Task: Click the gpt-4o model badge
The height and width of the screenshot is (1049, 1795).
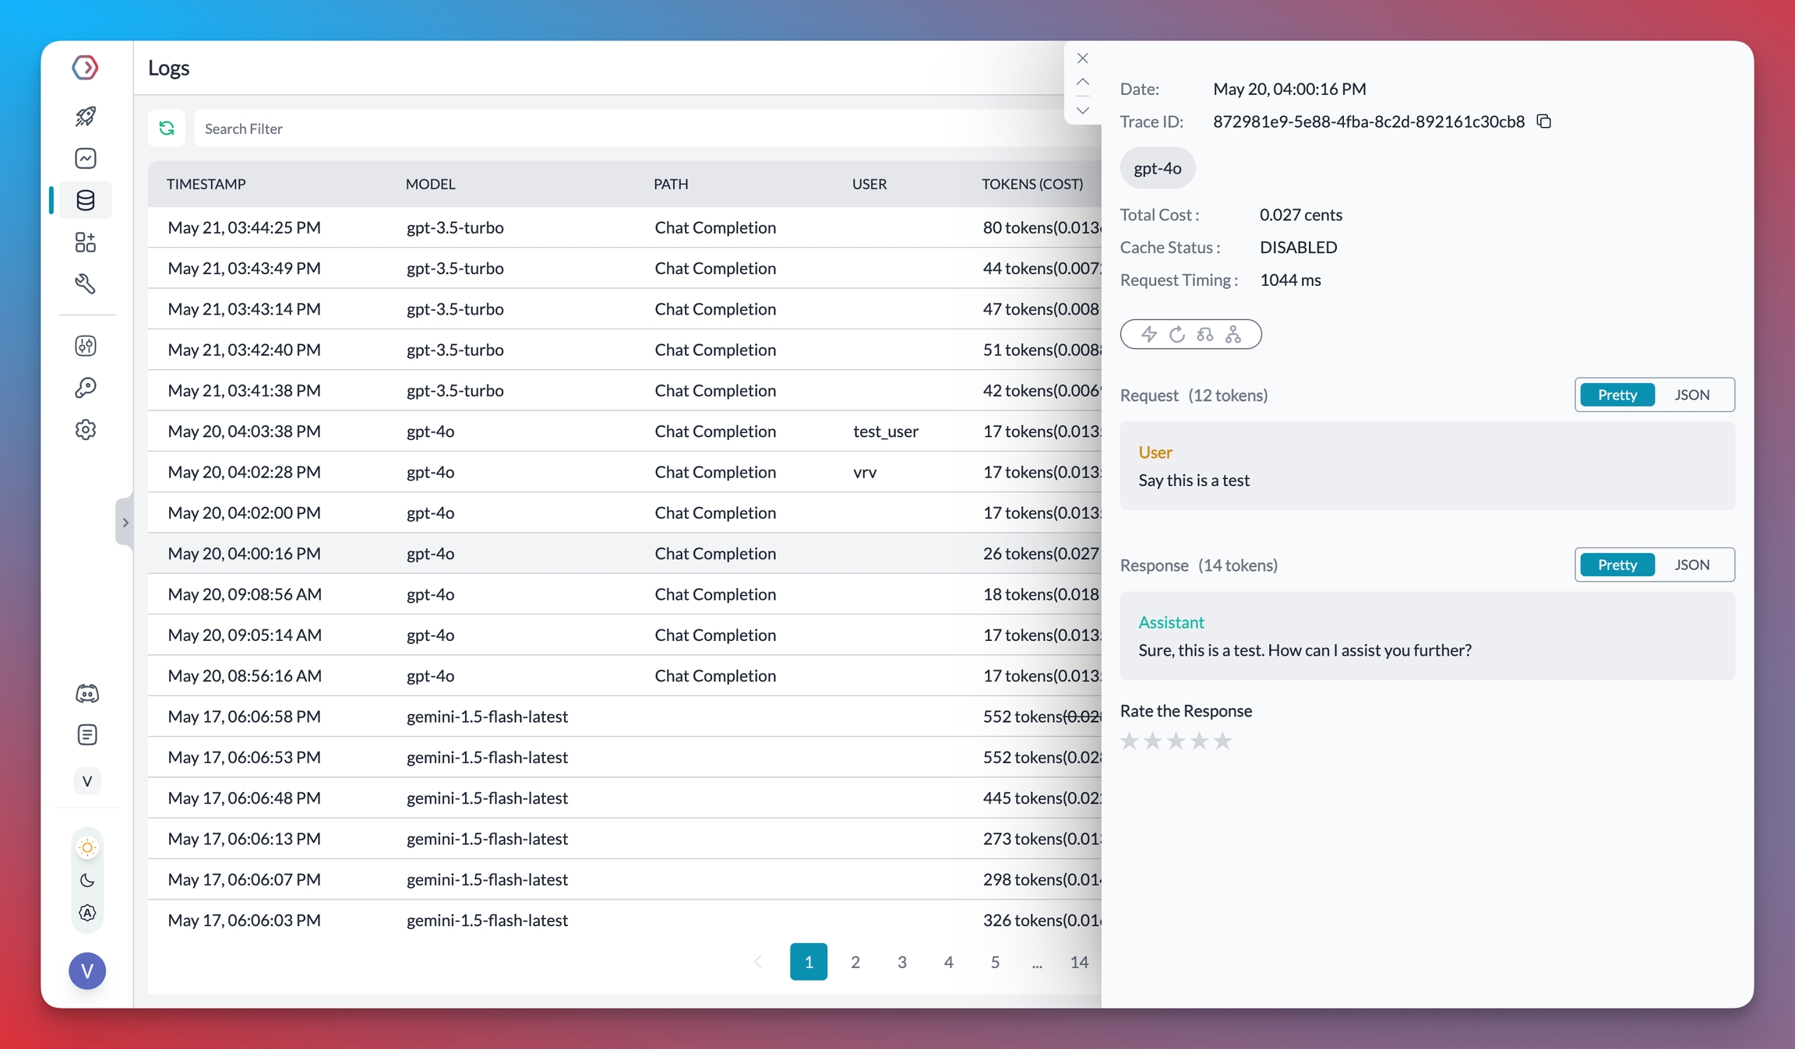Action: 1157,168
